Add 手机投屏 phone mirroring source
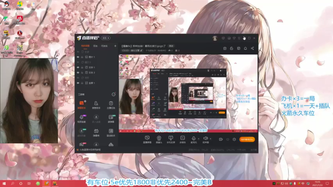333x187 pixels. tap(171, 140)
